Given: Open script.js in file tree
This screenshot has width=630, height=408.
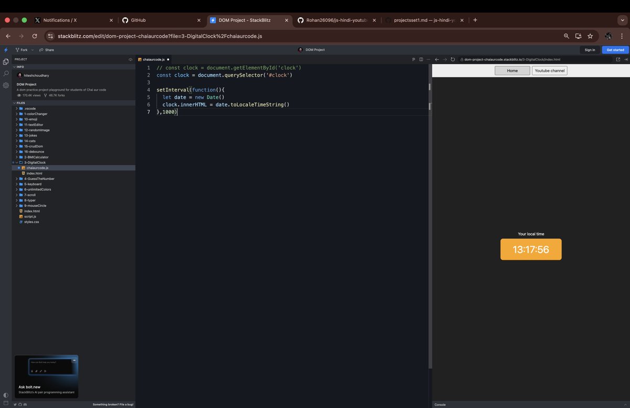Looking at the screenshot, I should click(x=30, y=216).
